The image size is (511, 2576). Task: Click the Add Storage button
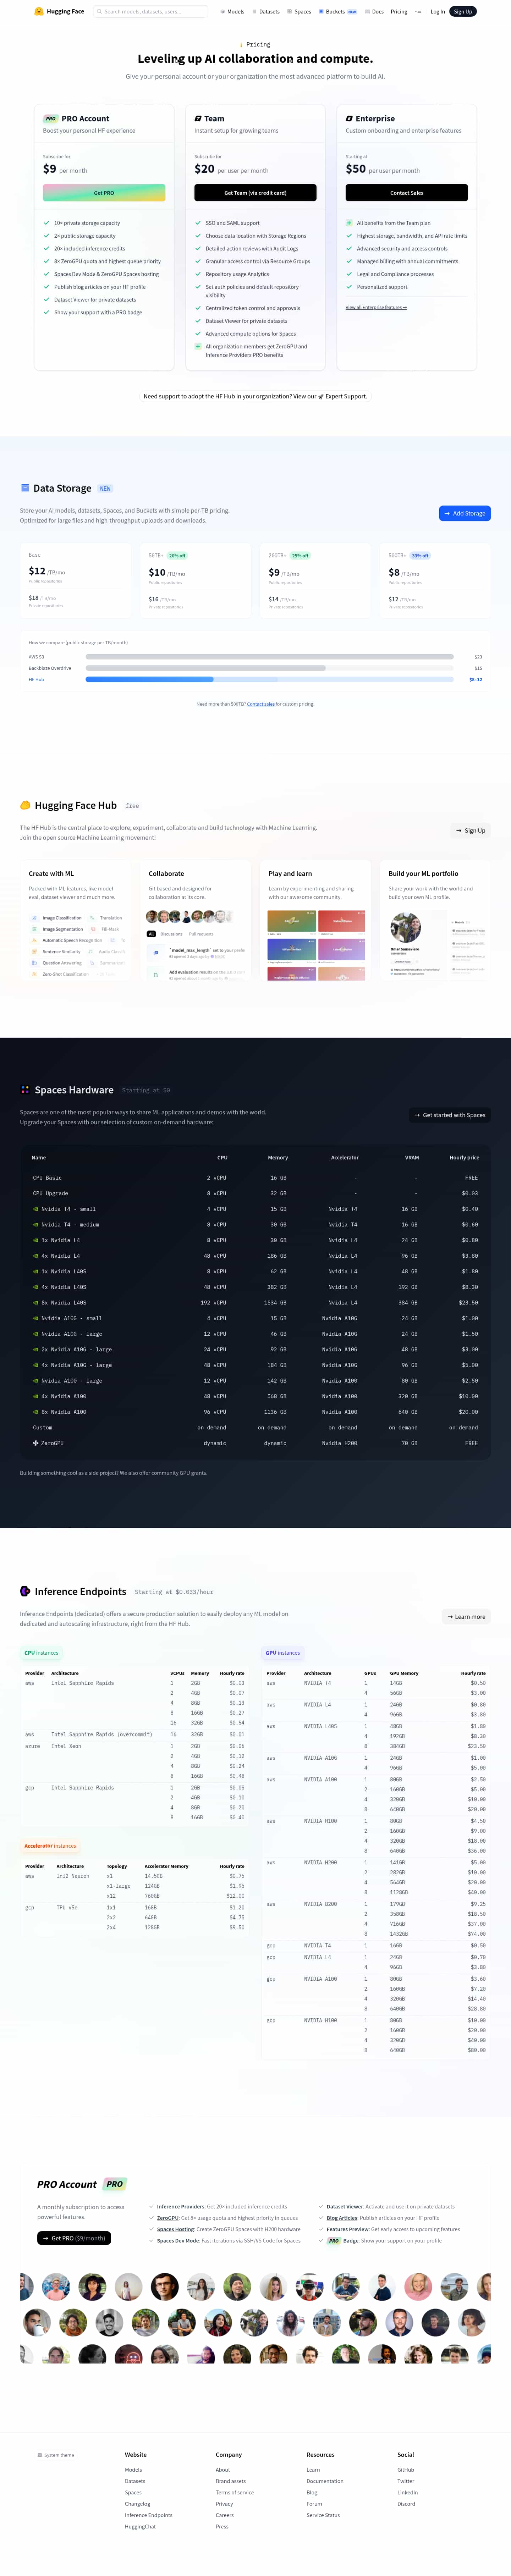pos(465,513)
